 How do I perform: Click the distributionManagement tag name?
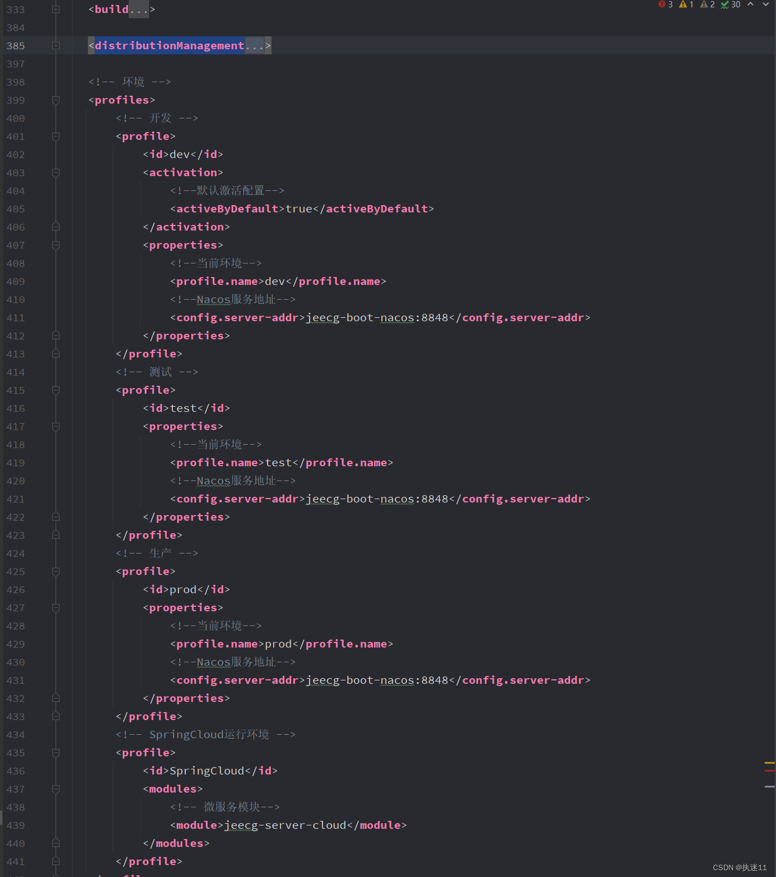click(169, 45)
